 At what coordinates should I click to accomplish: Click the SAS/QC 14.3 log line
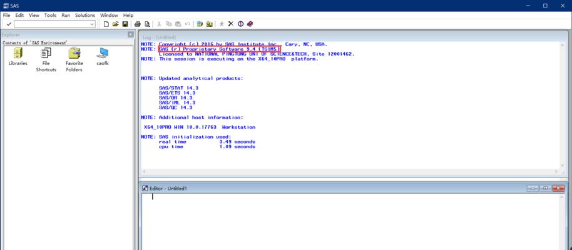176,107
